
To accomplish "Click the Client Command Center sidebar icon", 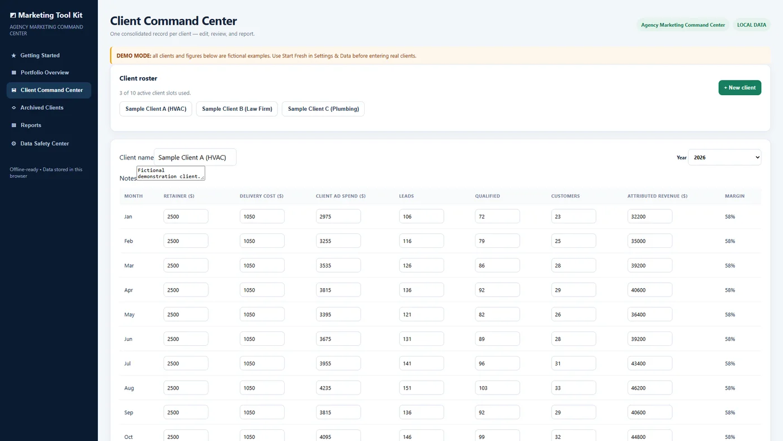I will [x=13, y=90].
